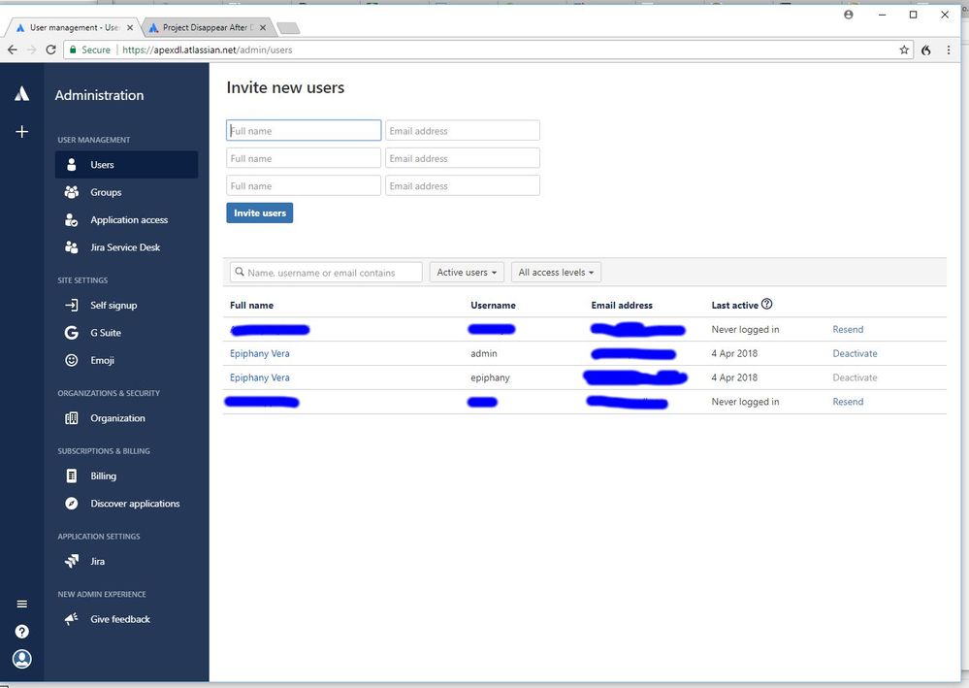This screenshot has height=688, width=969.
Task: Click the user search filter field
Action: coord(326,273)
